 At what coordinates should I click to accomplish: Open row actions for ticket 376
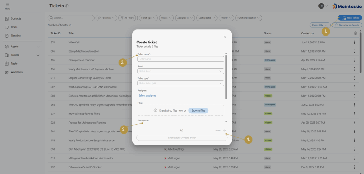[354, 42]
